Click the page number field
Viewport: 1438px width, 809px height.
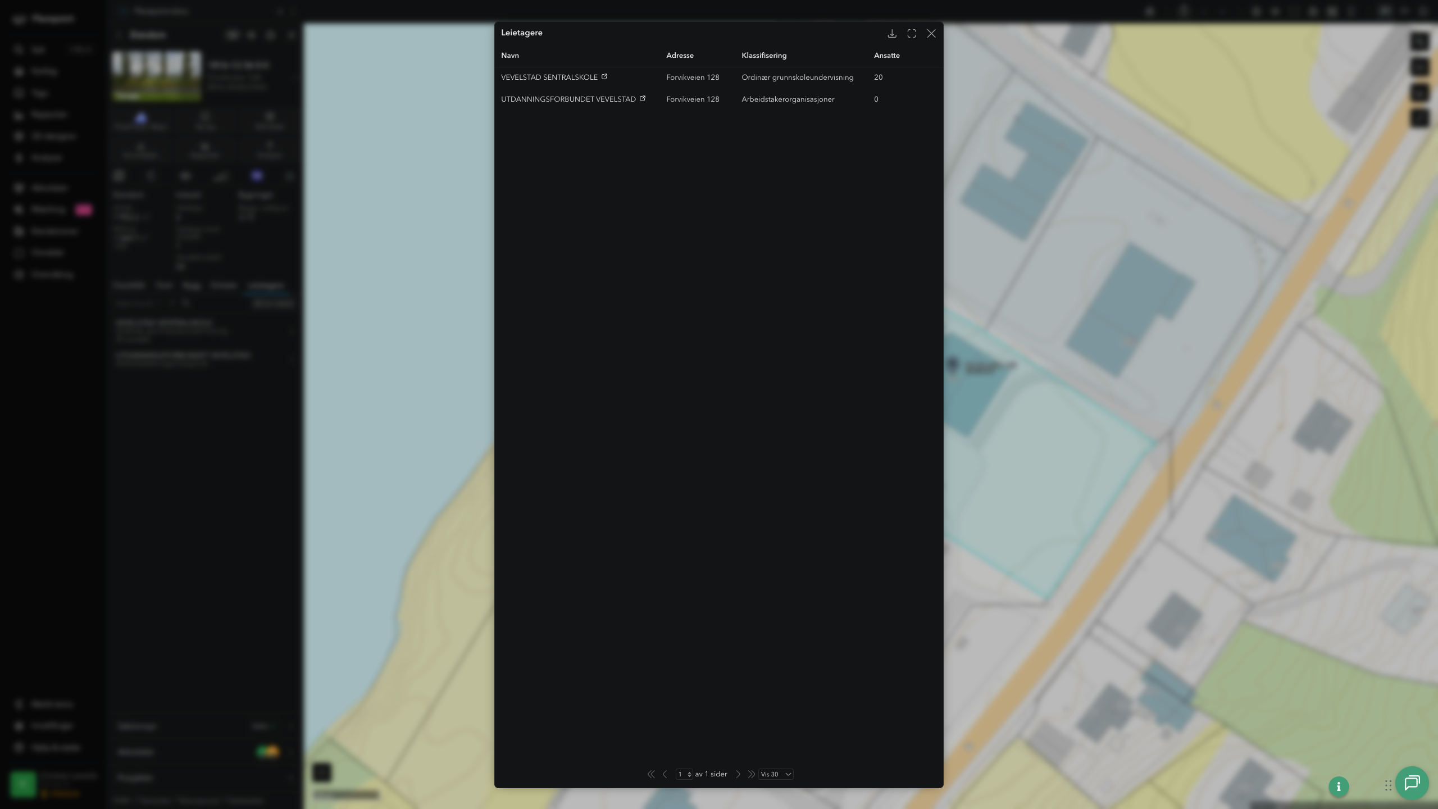click(684, 774)
